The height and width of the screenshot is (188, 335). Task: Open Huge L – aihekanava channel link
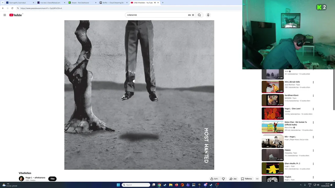pos(35,178)
